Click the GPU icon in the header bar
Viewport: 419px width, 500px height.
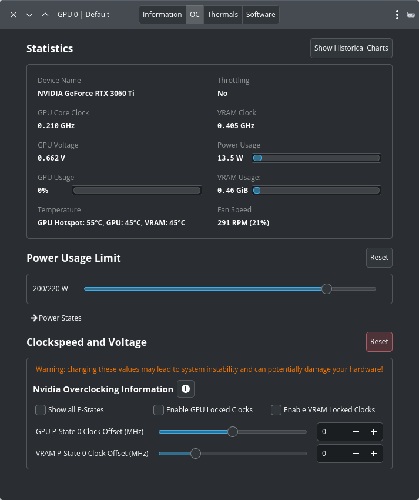point(411,15)
